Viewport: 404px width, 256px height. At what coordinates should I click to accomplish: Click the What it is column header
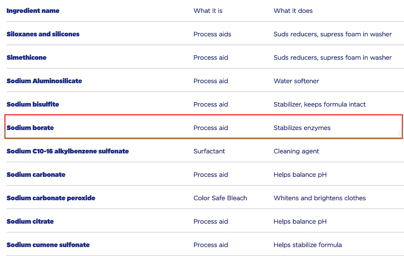pos(208,11)
